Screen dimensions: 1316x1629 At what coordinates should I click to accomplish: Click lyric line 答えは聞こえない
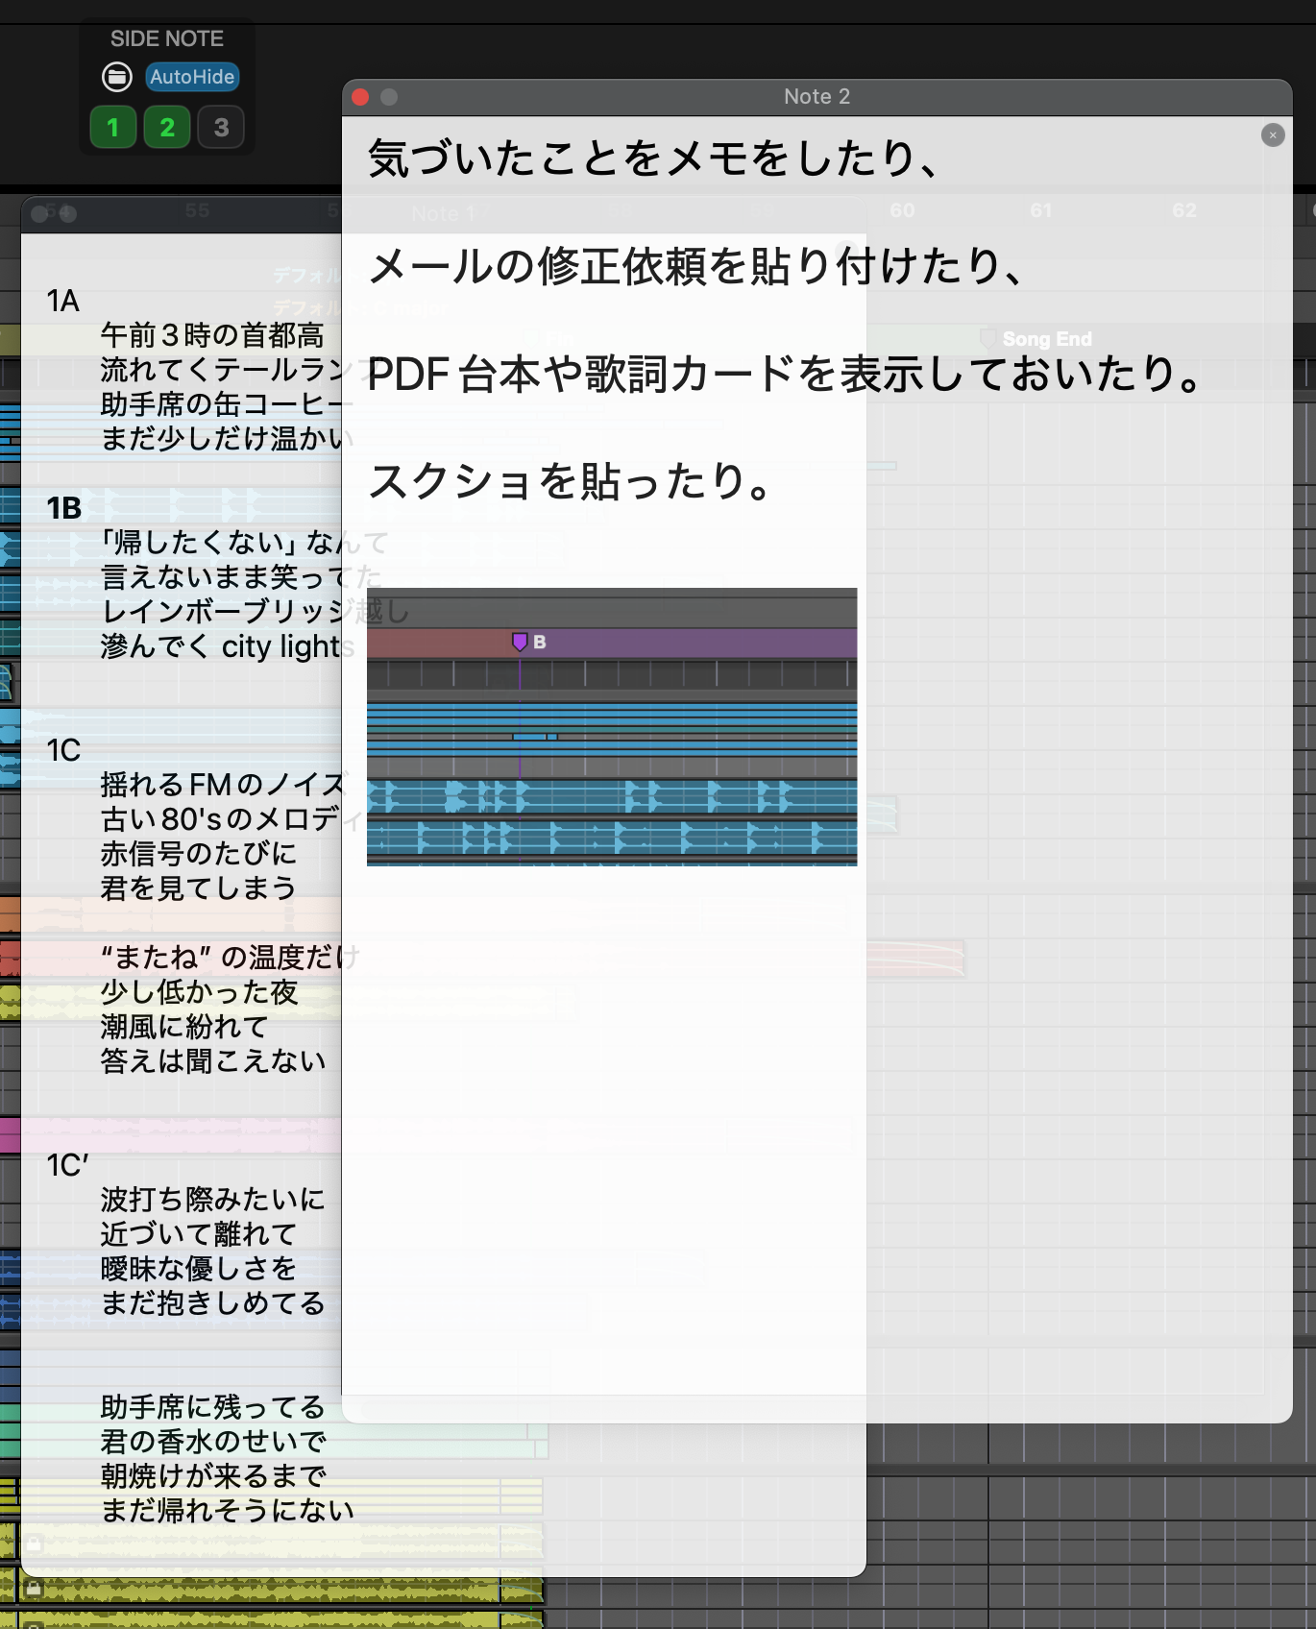(213, 1061)
